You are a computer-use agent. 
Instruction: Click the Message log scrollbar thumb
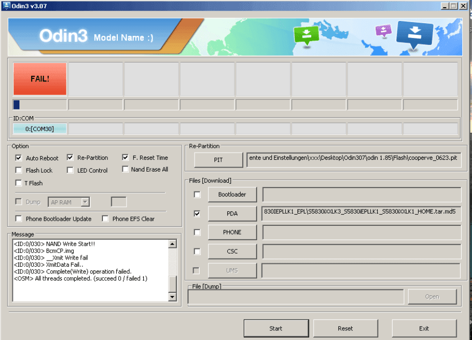point(173,284)
